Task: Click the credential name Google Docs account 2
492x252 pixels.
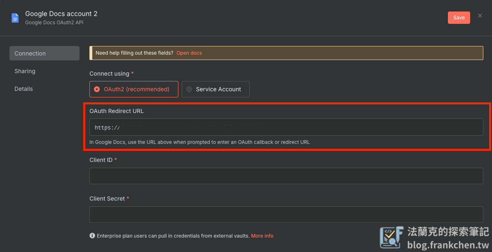Action: pyautogui.click(x=61, y=14)
